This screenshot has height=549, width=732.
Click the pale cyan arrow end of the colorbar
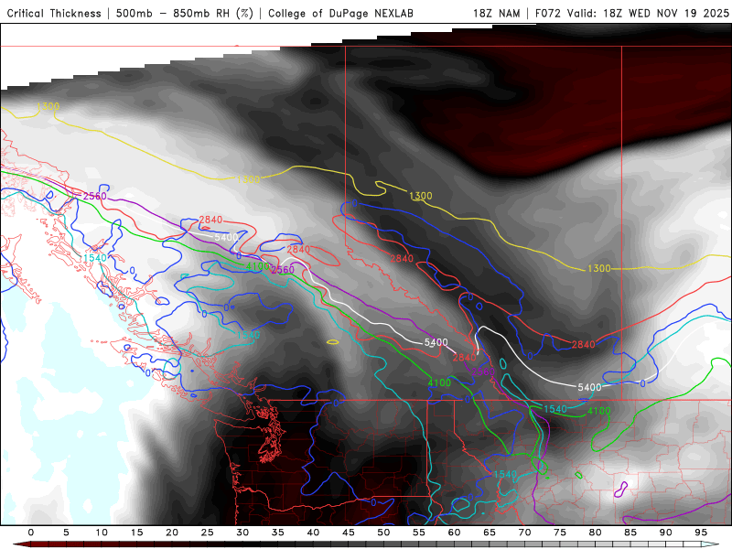(x=711, y=544)
